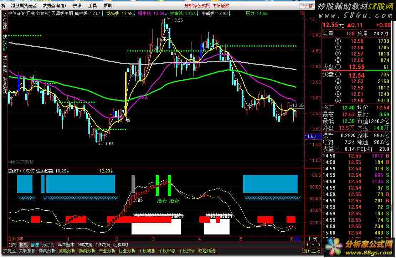Choose the DDE决策 template
Viewport: 396px width, 258px height.
pos(85,244)
